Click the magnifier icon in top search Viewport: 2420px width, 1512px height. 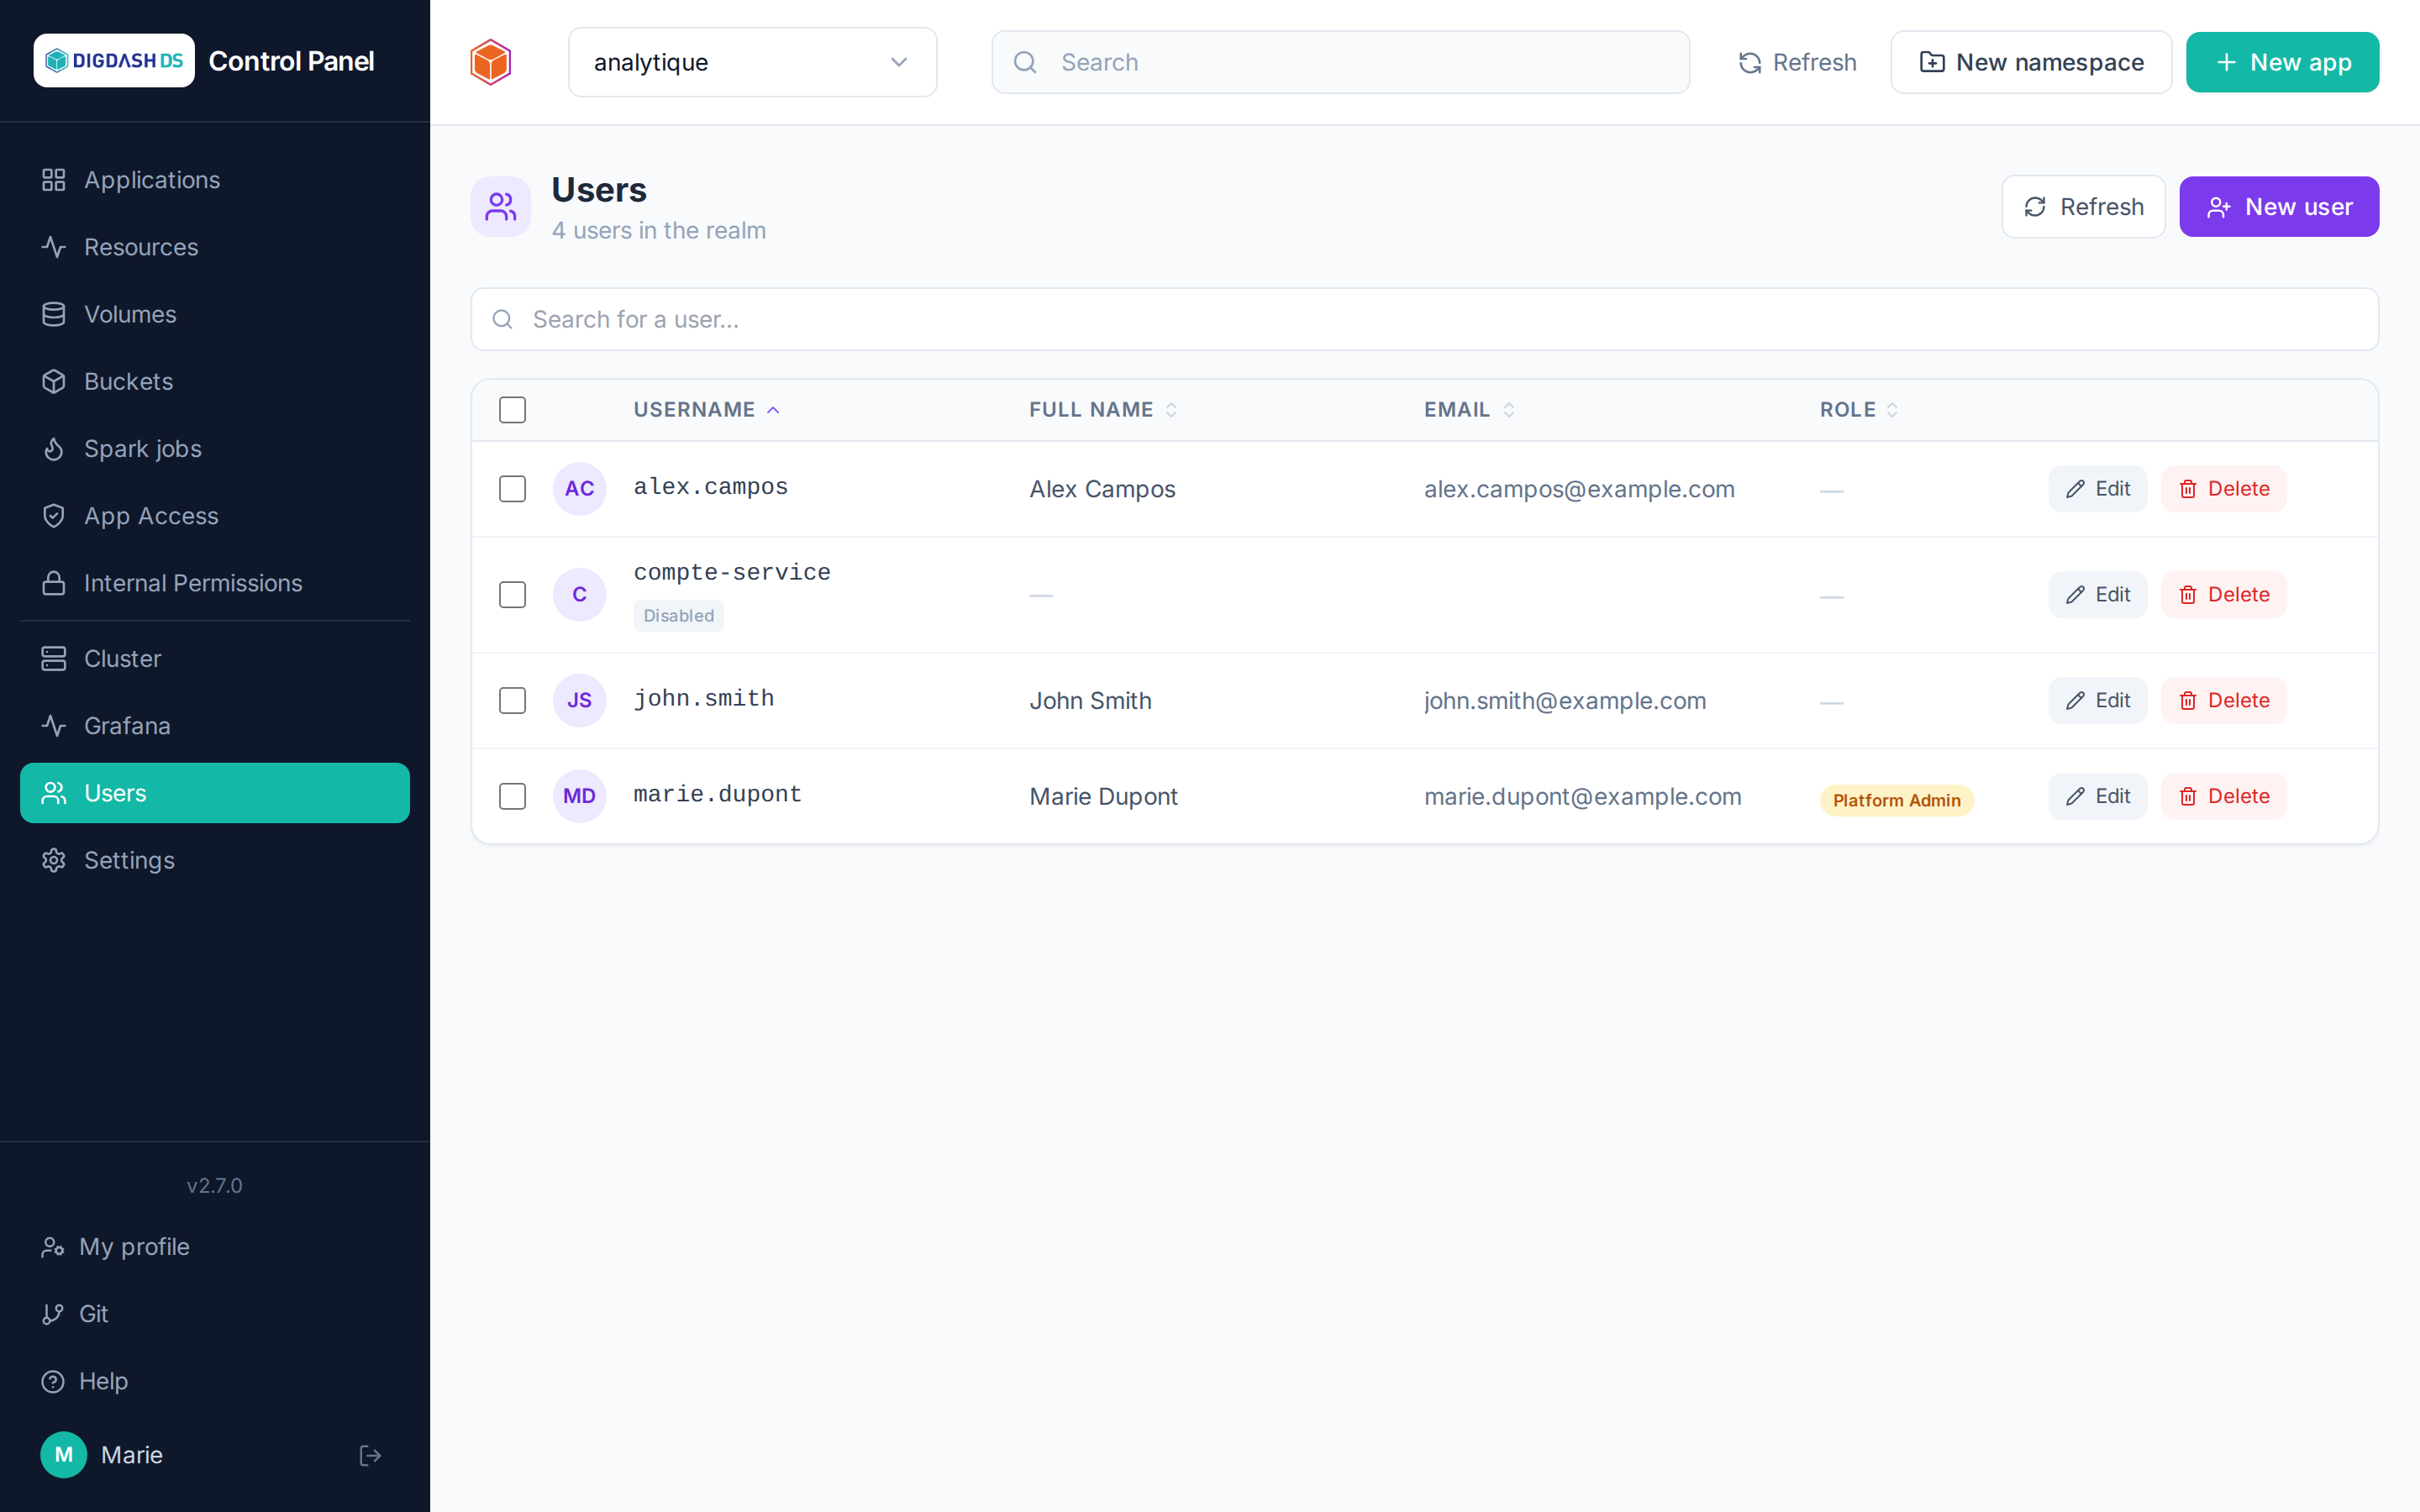tap(1025, 62)
